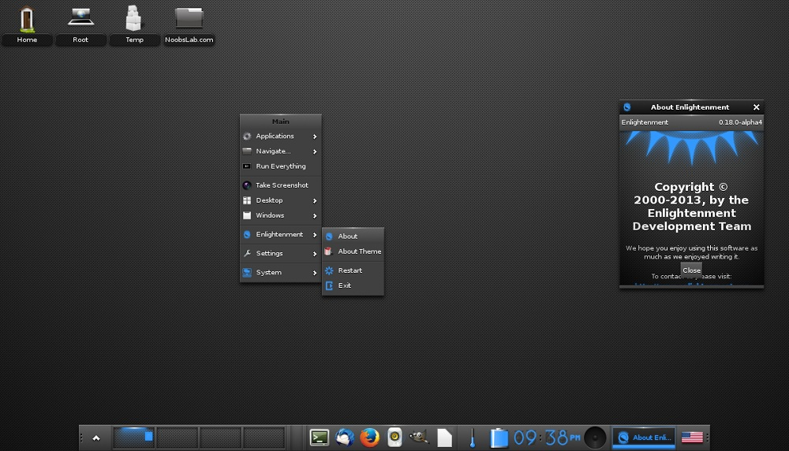Click the US flag keyboard layout icon

tap(692, 437)
